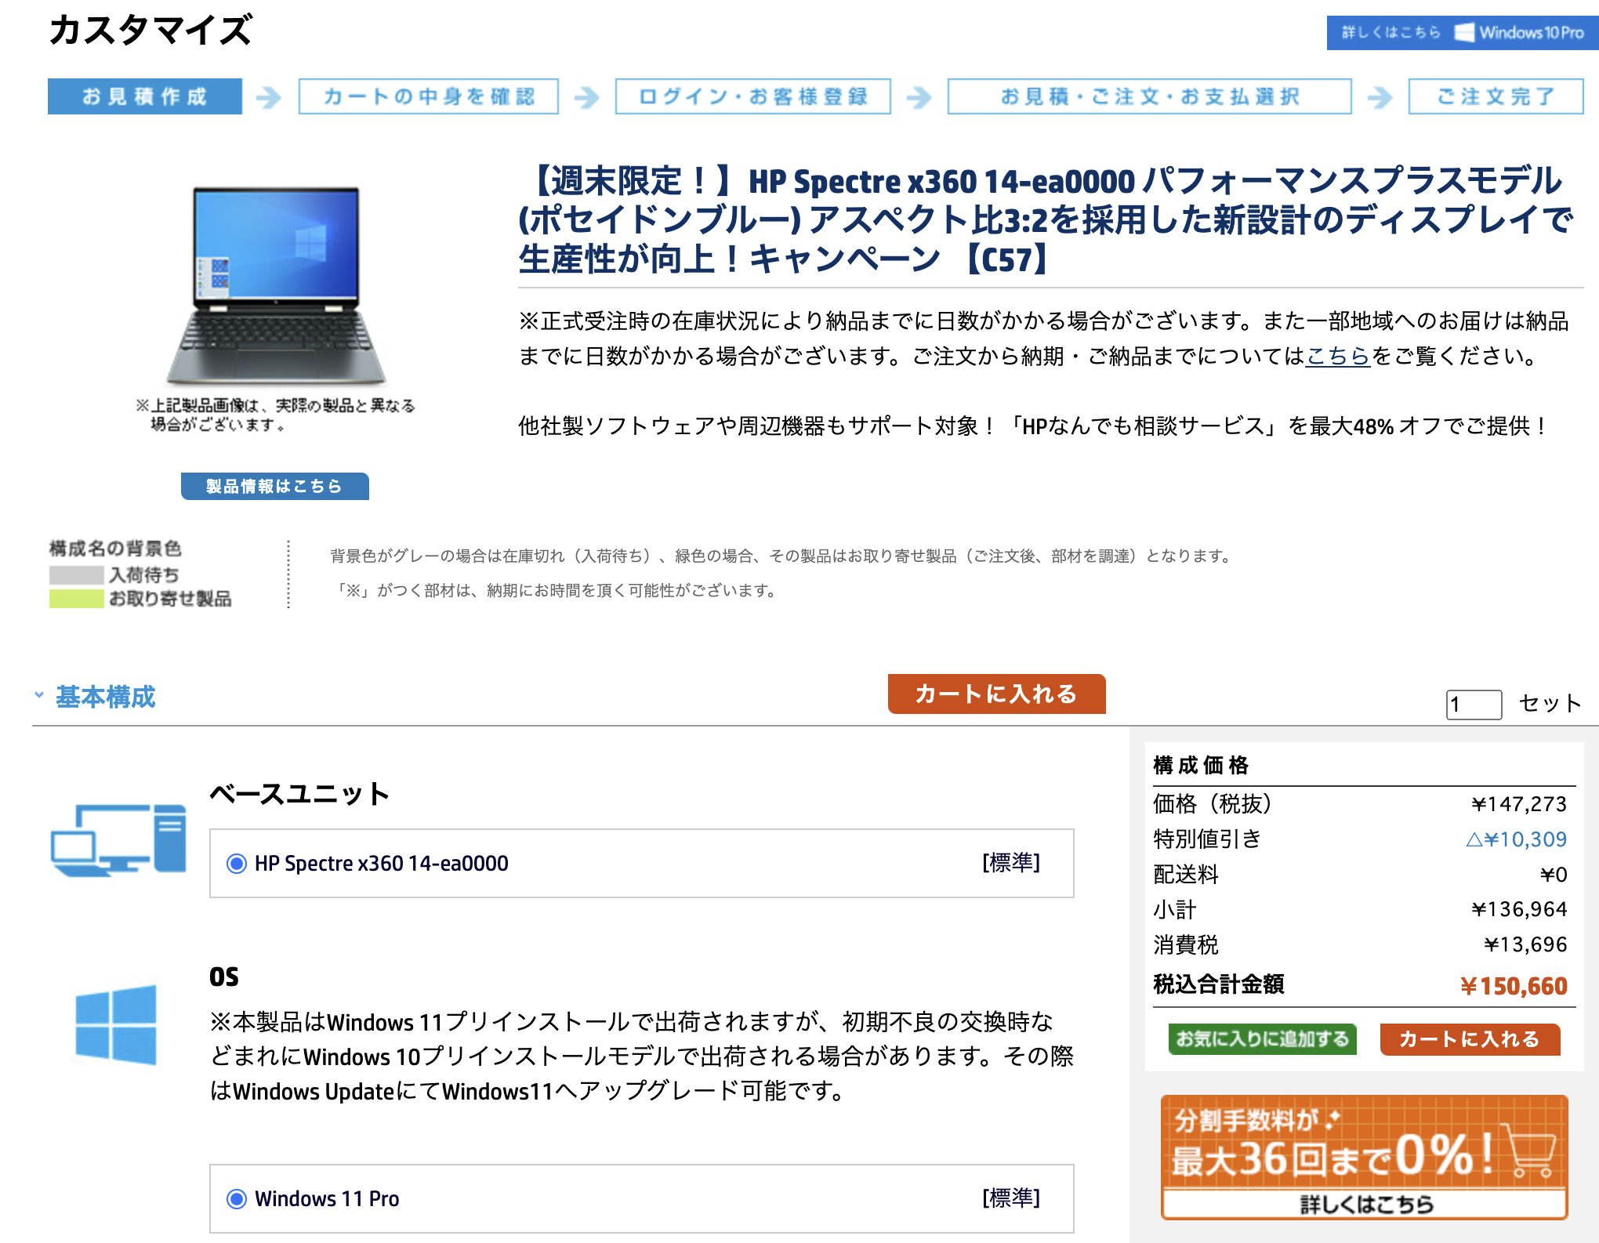Open the お見積・ご注文・お支払選択 step

pos(1150,96)
